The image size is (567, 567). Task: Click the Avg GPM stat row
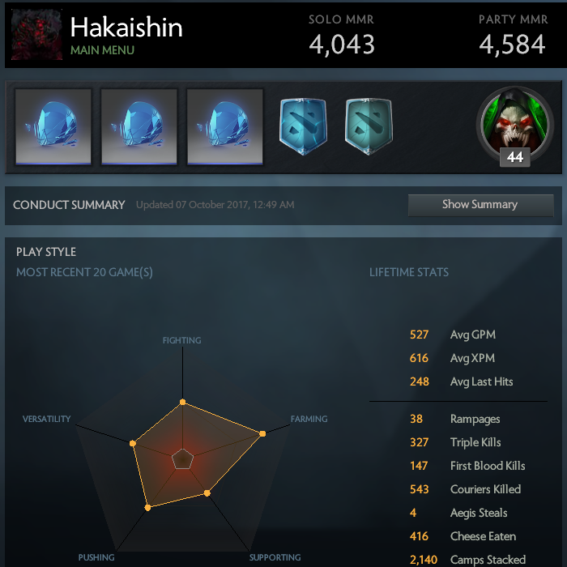[x=453, y=335]
